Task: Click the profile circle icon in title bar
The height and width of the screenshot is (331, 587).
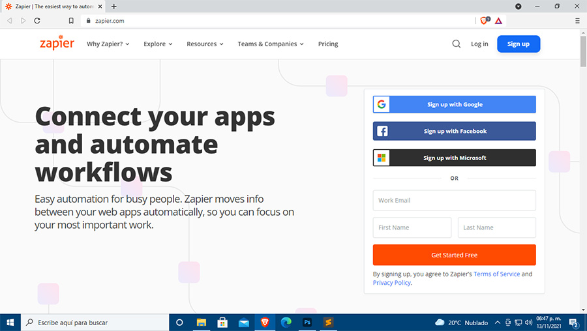Action: click(518, 7)
